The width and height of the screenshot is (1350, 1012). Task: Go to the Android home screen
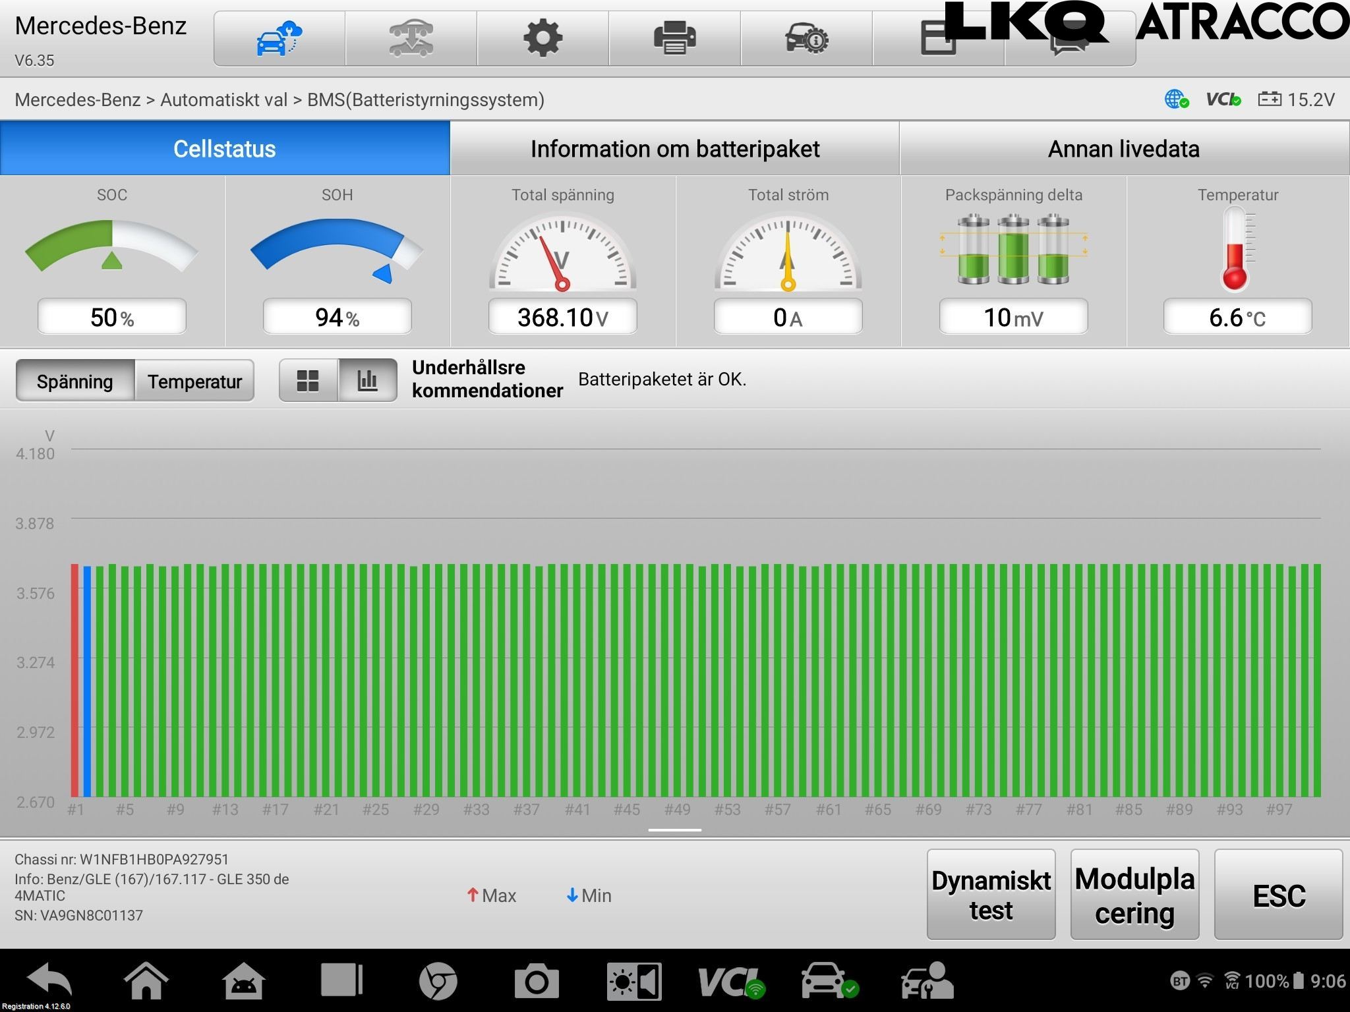click(x=146, y=980)
